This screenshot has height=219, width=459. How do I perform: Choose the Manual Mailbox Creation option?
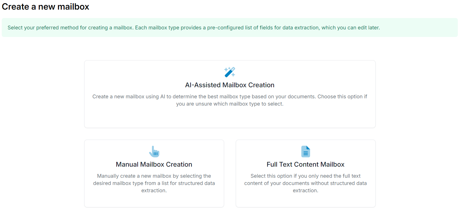pos(154,173)
